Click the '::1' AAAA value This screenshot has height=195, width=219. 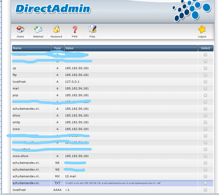tap(67, 190)
